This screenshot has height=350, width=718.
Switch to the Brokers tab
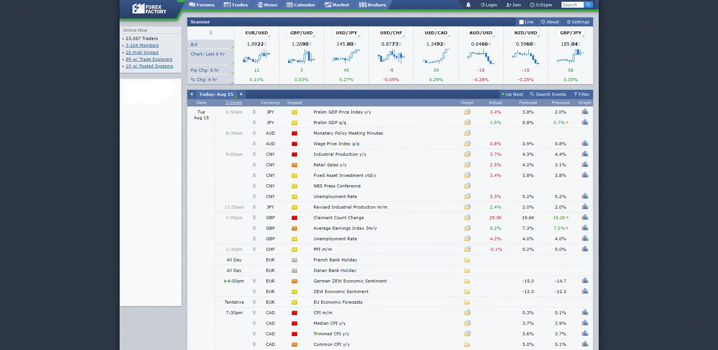tap(372, 5)
